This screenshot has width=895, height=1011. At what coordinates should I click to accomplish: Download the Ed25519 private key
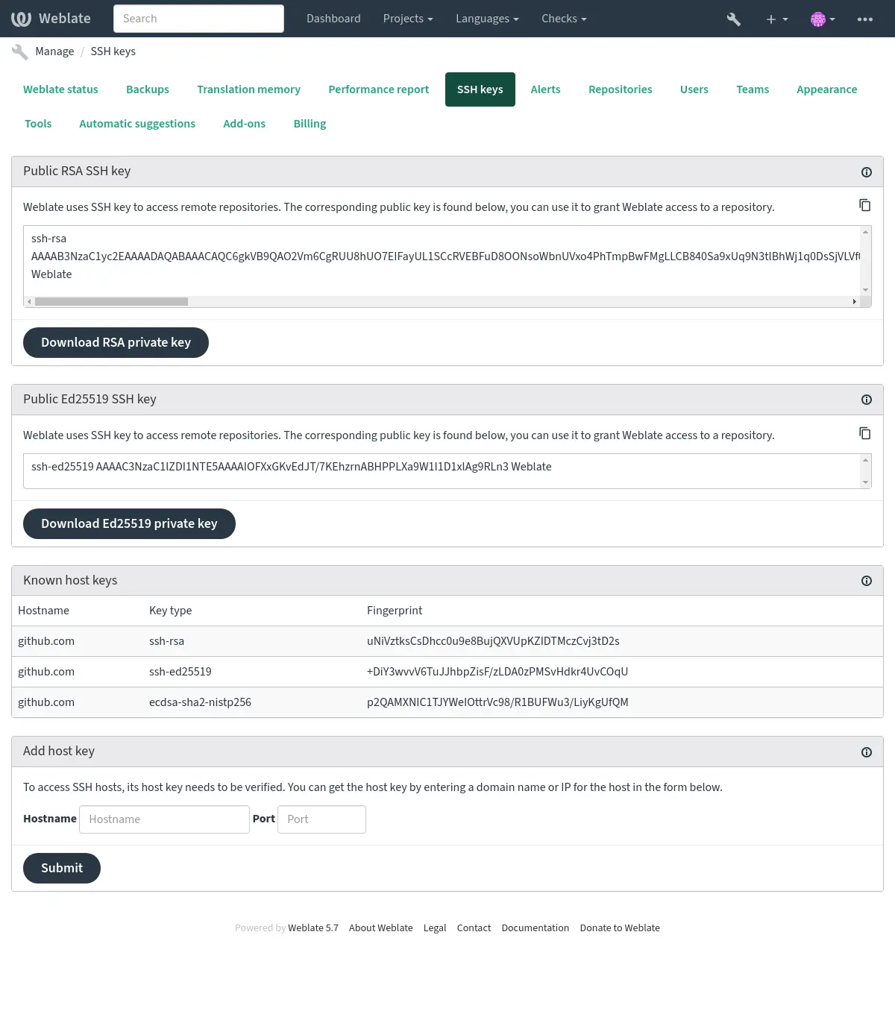[129, 524]
